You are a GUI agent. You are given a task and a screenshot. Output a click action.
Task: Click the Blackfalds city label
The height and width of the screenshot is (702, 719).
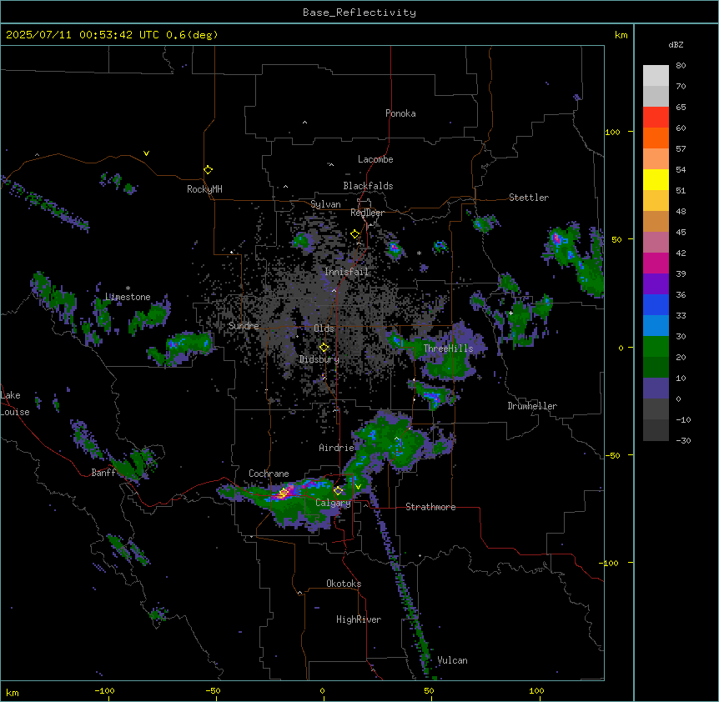tap(368, 186)
